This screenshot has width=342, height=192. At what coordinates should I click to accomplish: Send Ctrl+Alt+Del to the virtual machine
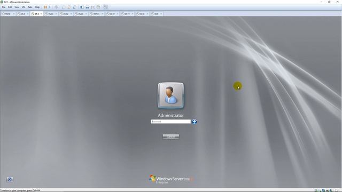[x=56, y=7]
